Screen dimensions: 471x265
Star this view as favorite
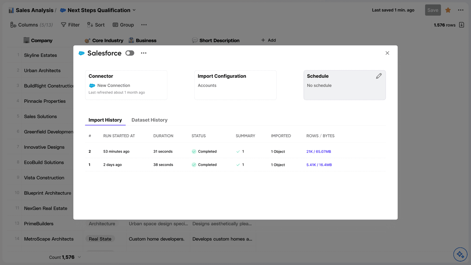coord(448,10)
